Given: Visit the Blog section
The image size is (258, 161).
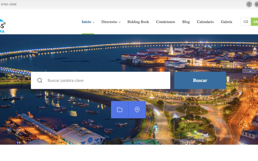Looking at the screenshot, I should pos(186,22).
